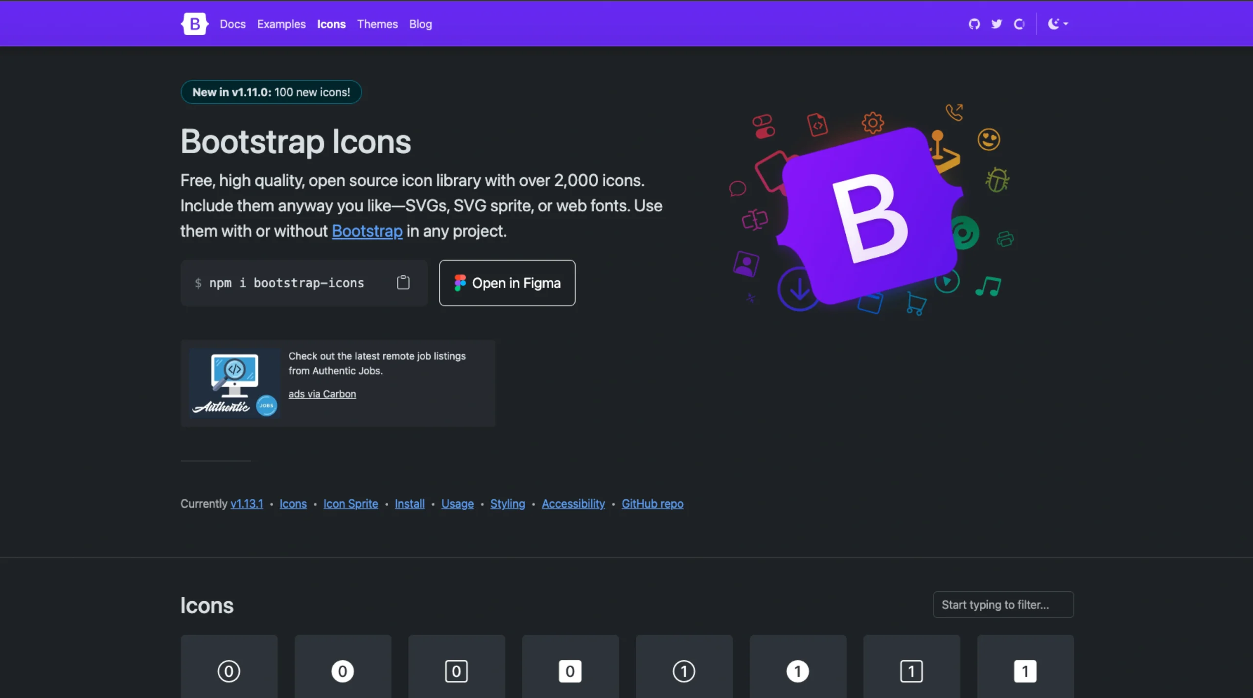Viewport: 1253px width, 698px height.
Task: Open the Open Collective icon in navbar
Action: click(x=1019, y=24)
